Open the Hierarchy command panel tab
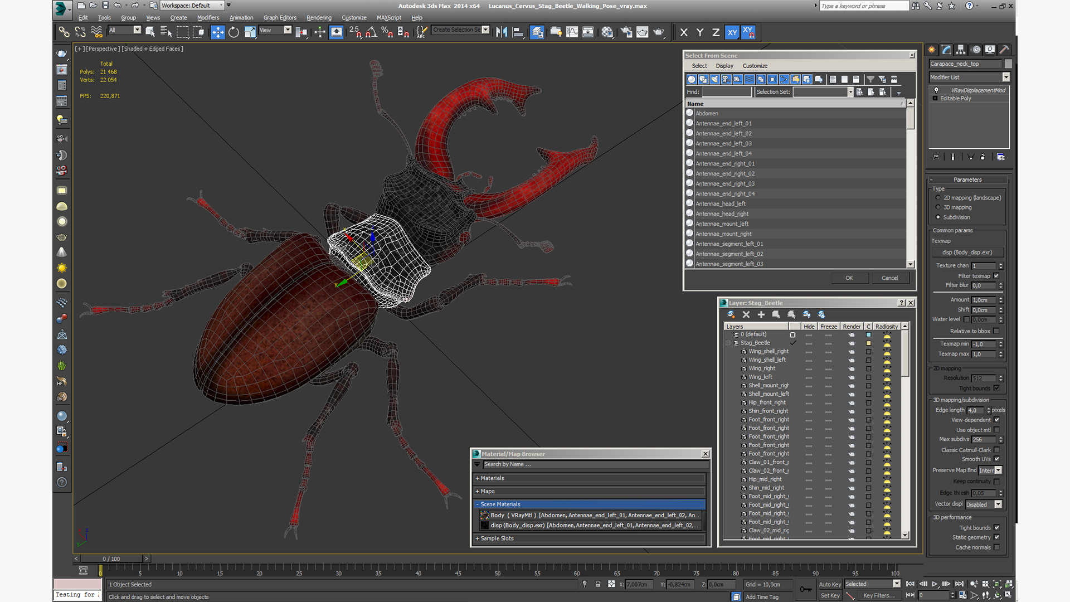Viewport: 1070px width, 602px height. point(961,50)
